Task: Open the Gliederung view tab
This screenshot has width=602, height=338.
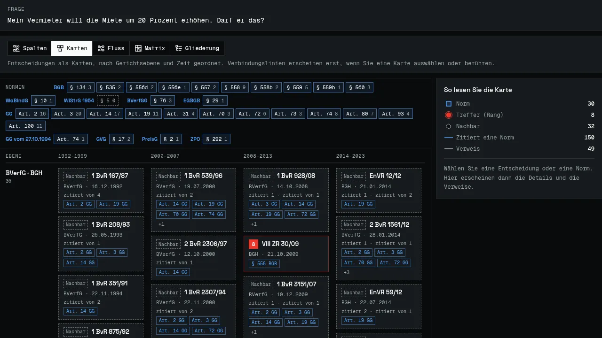Action: pyautogui.click(x=197, y=48)
